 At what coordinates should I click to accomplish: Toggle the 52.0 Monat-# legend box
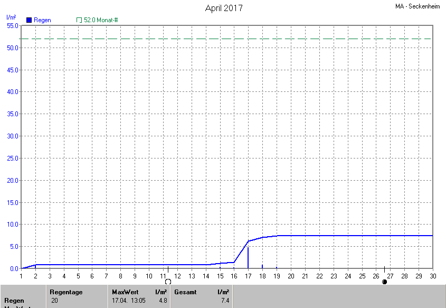tap(79, 20)
